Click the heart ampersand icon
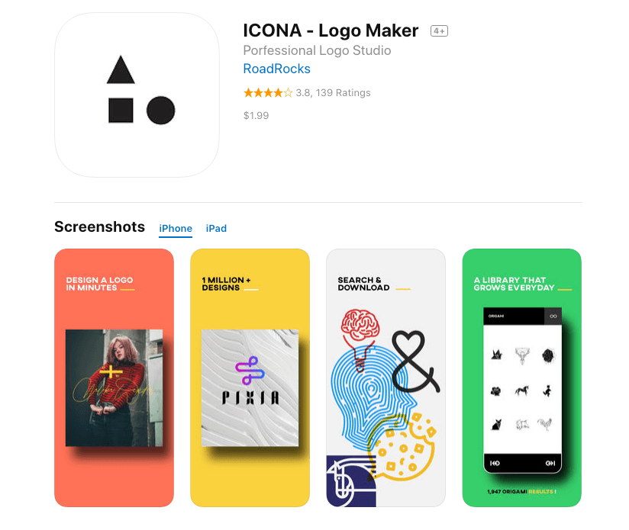 [x=415, y=361]
